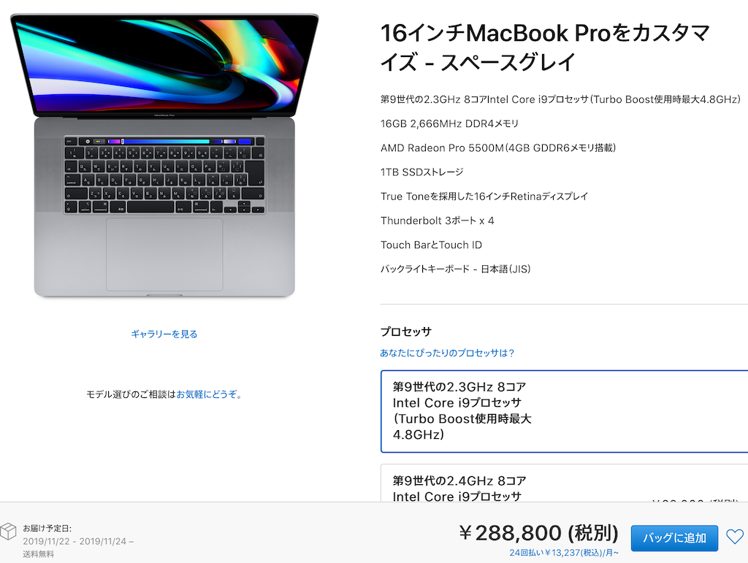Open the ギャラリーを見る gallery link
Image resolution: width=748 pixels, height=563 pixels.
pos(164,334)
